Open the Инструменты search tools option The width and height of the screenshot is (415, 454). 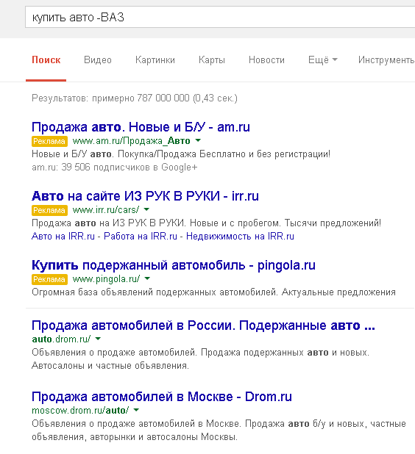[386, 60]
